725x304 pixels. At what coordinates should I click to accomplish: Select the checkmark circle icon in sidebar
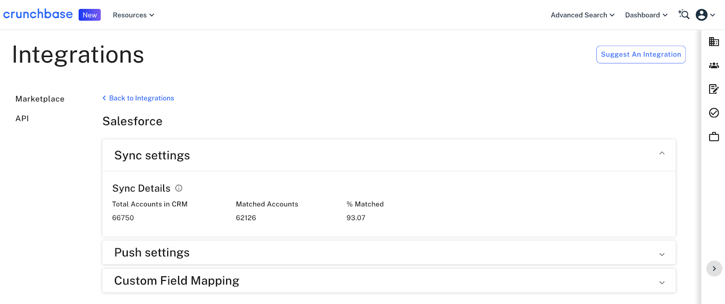point(714,113)
